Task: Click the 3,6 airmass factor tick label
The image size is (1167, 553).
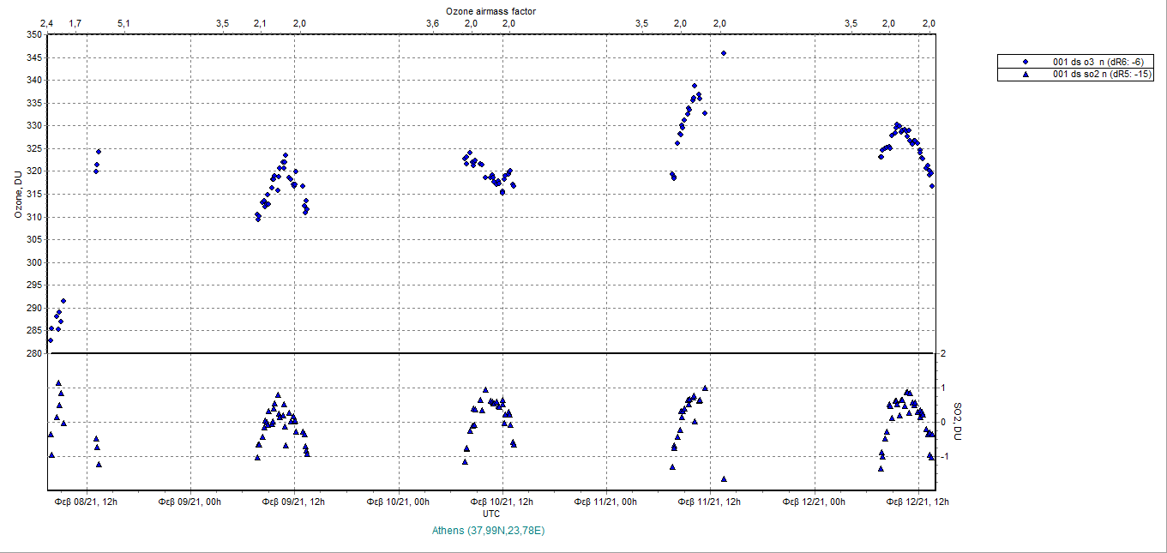Action: (432, 23)
